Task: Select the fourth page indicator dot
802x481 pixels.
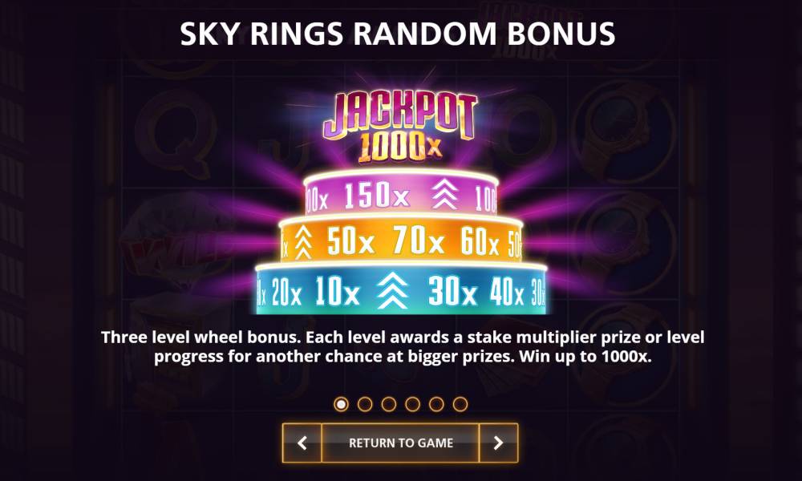Action: [412, 404]
